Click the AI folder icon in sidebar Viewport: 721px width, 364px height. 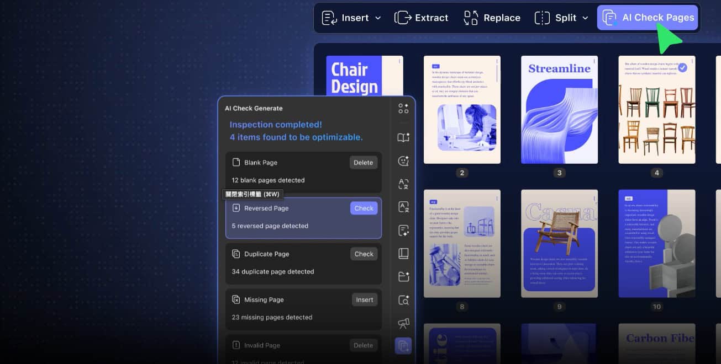coord(403,276)
